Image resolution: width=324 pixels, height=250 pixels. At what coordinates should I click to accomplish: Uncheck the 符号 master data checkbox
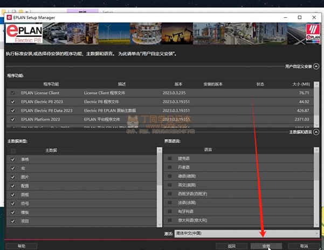pyautogui.click(x=13, y=204)
